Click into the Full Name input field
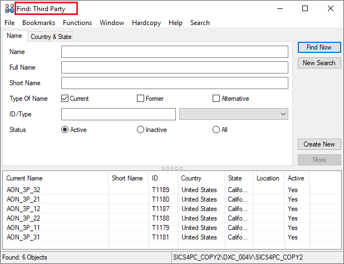Screen dimensions: 344x264 point(174,67)
